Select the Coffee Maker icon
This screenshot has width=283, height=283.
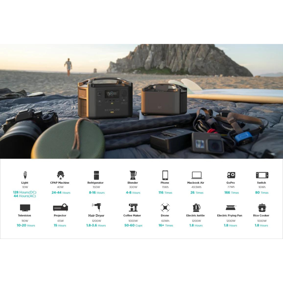tap(133, 208)
